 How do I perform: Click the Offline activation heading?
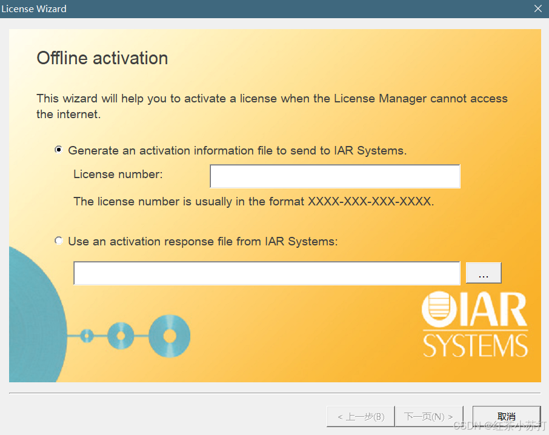pyautogui.click(x=102, y=58)
